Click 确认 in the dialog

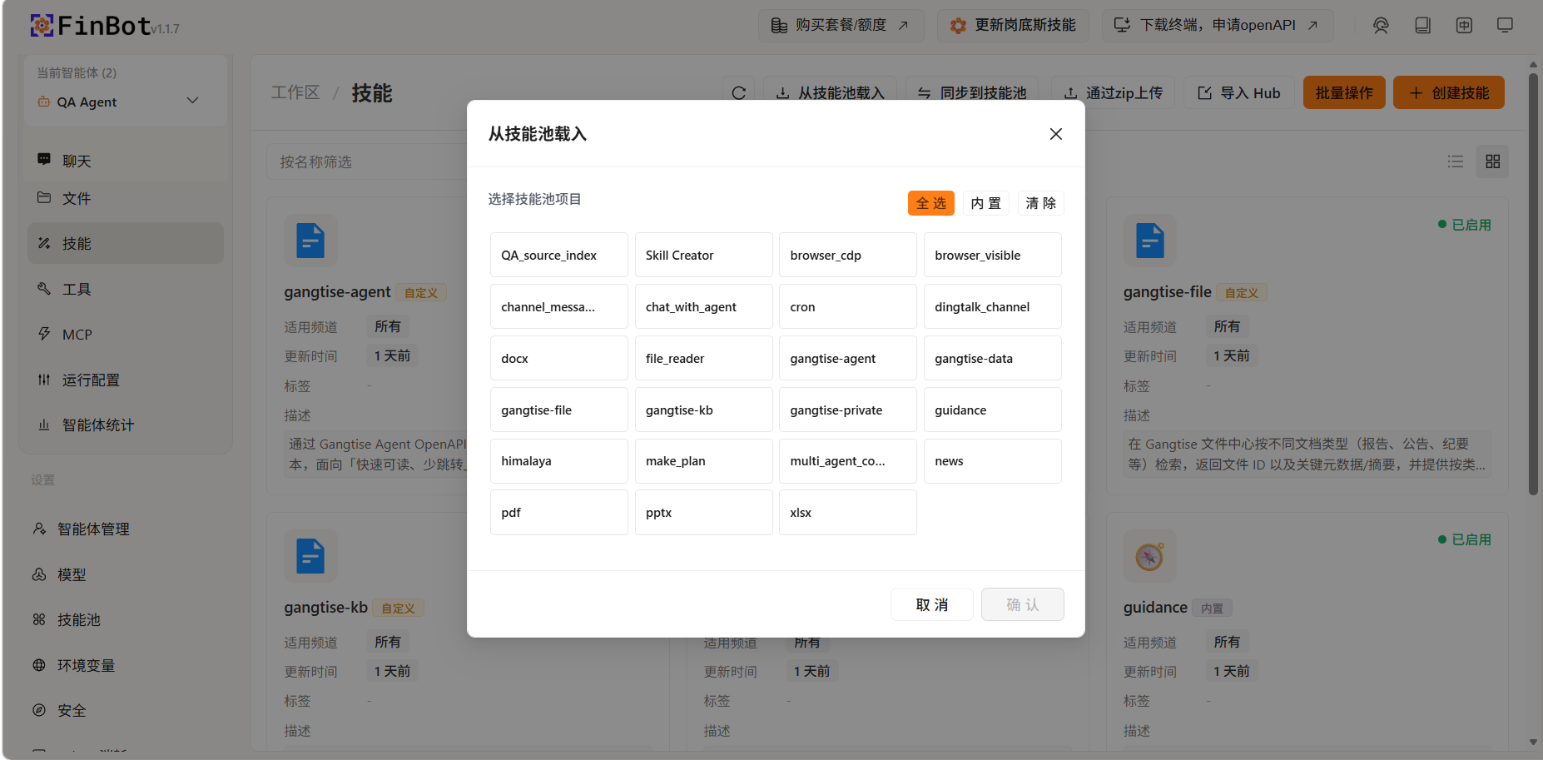[1023, 604]
